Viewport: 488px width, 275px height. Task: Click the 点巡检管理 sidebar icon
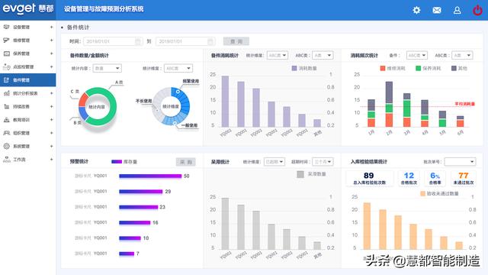tap(6, 66)
